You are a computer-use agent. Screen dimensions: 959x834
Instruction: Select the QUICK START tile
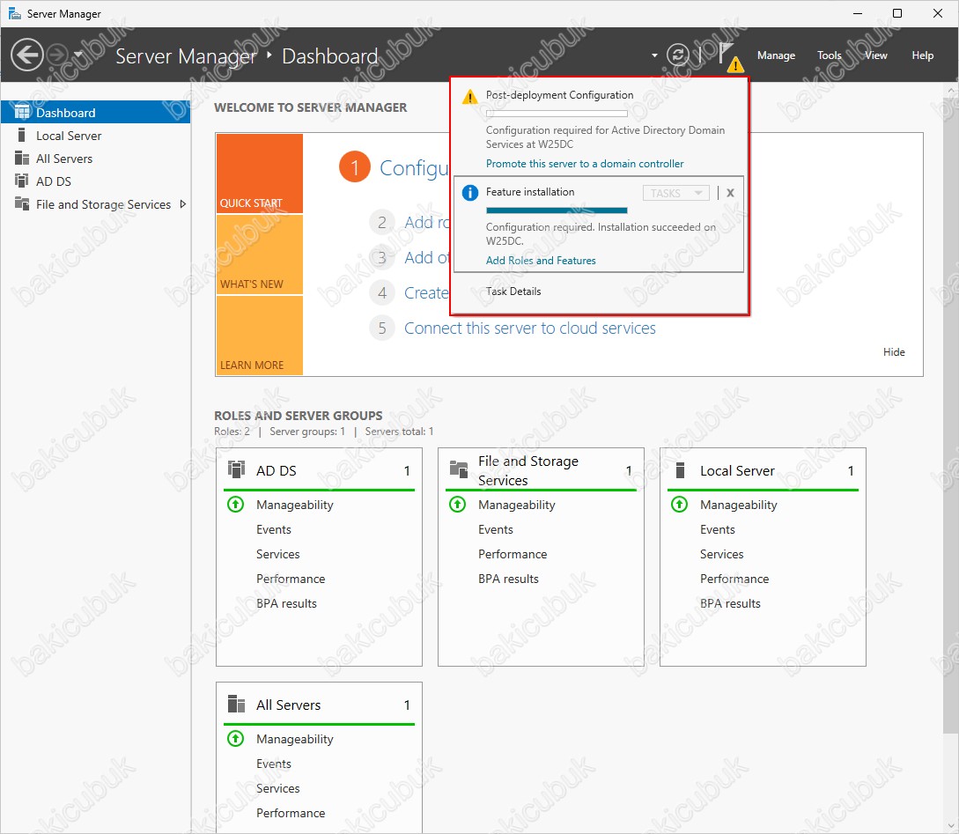[x=259, y=173]
